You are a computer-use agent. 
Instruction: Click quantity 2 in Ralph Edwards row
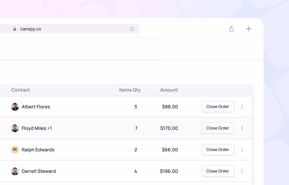pos(136,150)
